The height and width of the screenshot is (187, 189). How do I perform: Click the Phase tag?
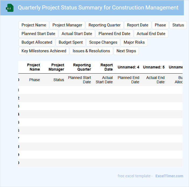point(160,25)
